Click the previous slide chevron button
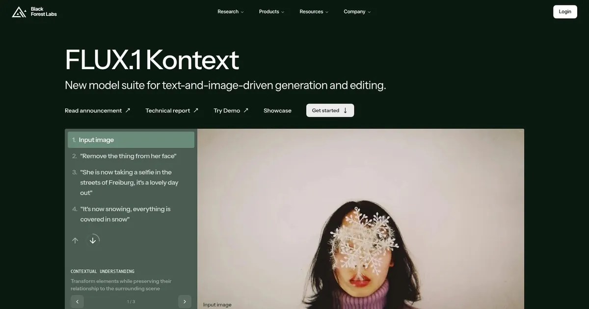589x309 pixels. 77,302
